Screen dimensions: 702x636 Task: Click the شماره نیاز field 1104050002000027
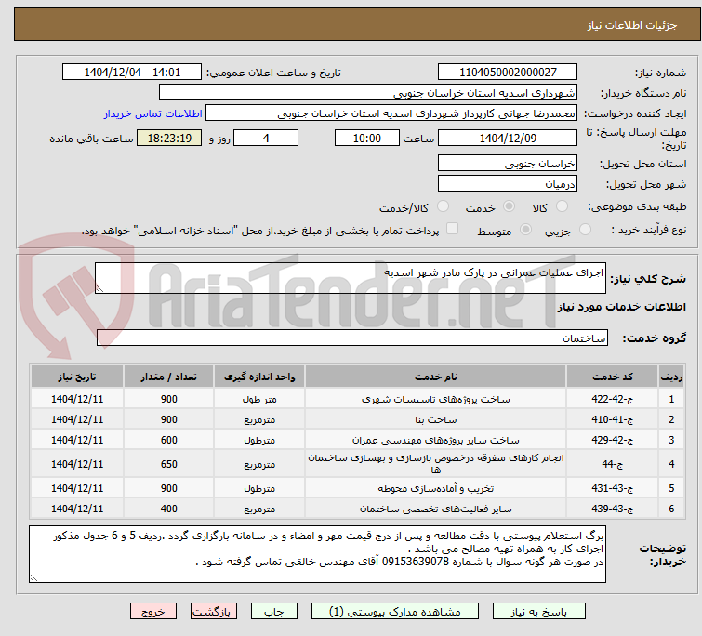pyautogui.click(x=508, y=72)
